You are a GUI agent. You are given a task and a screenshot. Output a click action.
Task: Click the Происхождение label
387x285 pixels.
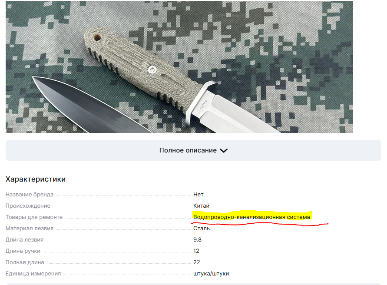point(28,206)
